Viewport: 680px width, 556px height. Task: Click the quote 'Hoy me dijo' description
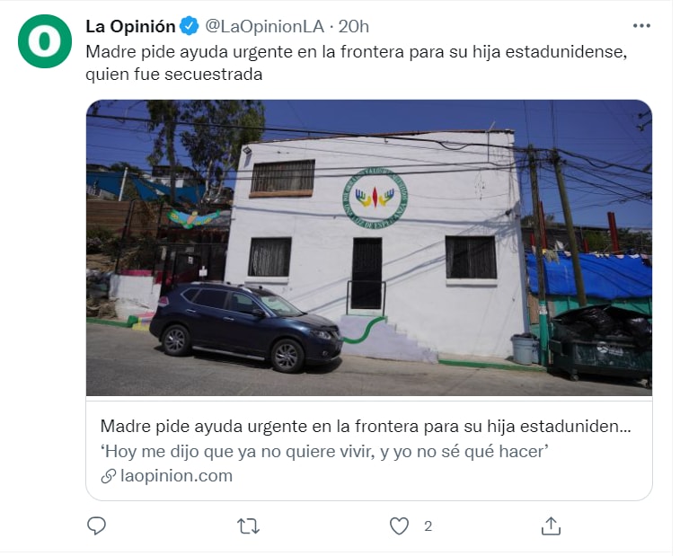click(x=325, y=452)
